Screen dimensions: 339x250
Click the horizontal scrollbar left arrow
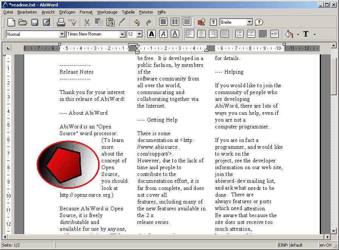pyautogui.click(x=5, y=237)
